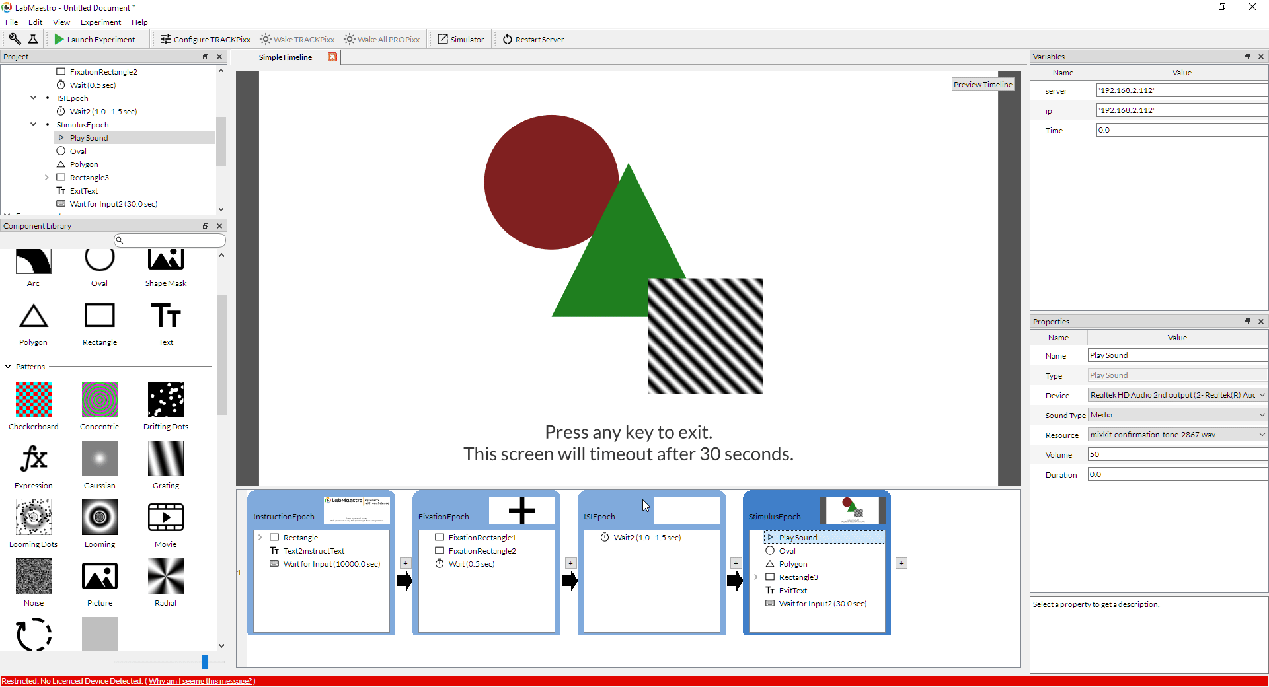Open the audio Device dropdown
The width and height of the screenshot is (1269, 687).
coord(1177,394)
